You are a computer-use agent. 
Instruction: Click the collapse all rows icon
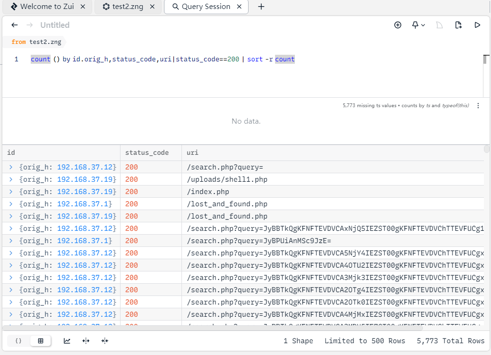click(x=105, y=341)
